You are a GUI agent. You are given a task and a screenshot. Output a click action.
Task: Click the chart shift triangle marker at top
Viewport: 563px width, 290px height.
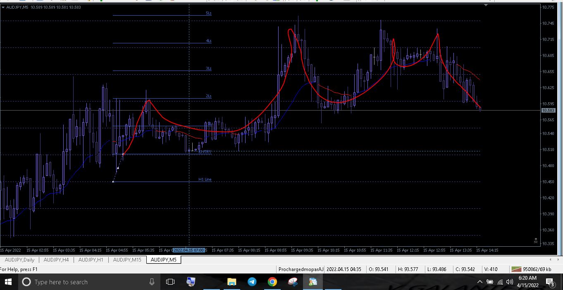pyautogui.click(x=486, y=5)
